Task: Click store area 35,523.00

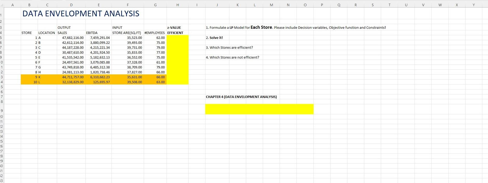Action: [134, 38]
